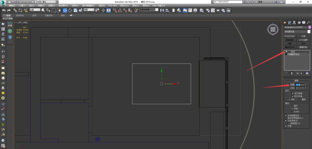Click the 分段 segments spinner arrows

[x=306, y=88]
